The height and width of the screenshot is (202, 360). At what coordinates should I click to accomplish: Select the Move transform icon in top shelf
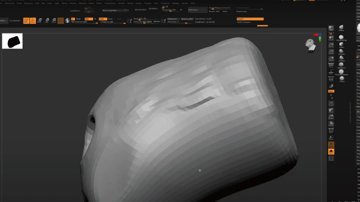[39, 20]
